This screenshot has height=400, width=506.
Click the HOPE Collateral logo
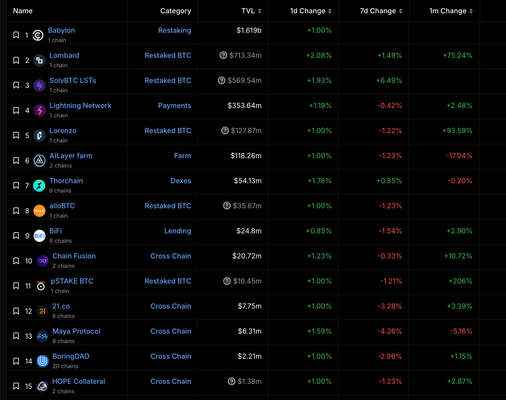[43, 386]
